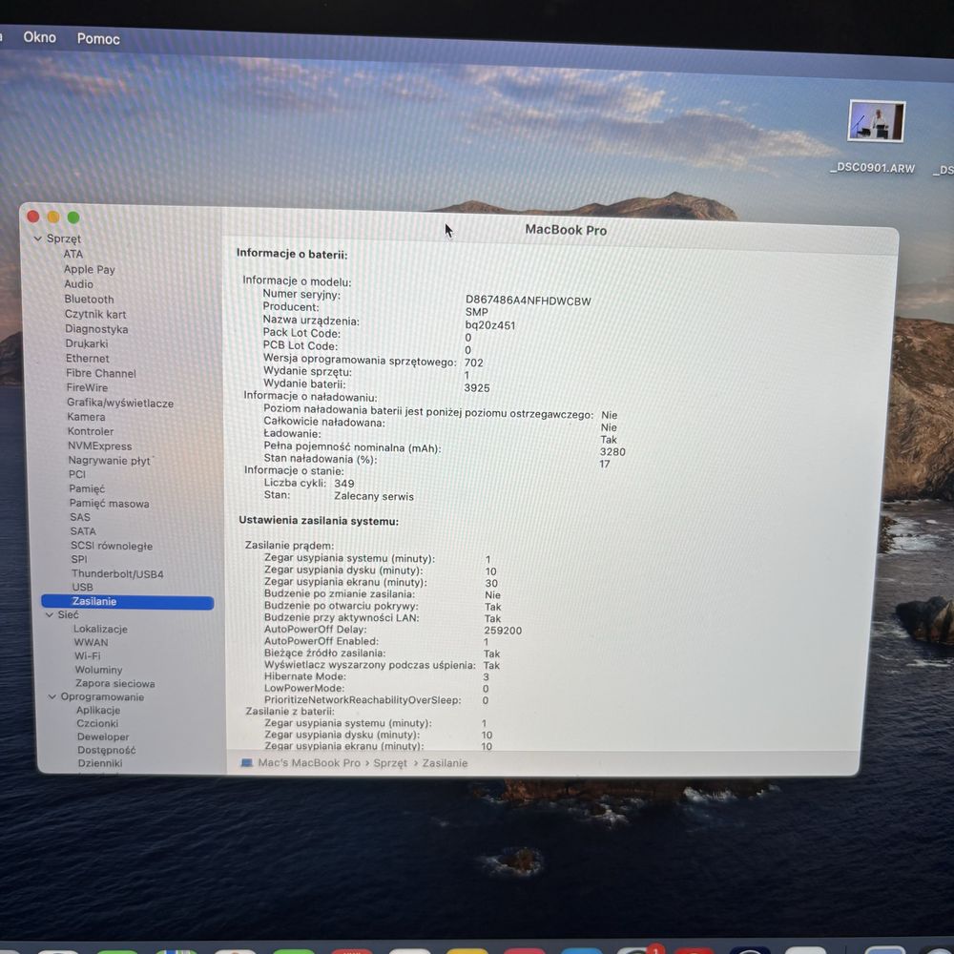The width and height of the screenshot is (954, 954).
Task: Click the device name bq20z451
Action: point(489,325)
